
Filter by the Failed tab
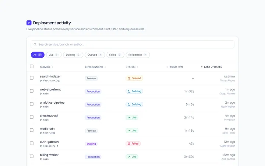pos(115,55)
